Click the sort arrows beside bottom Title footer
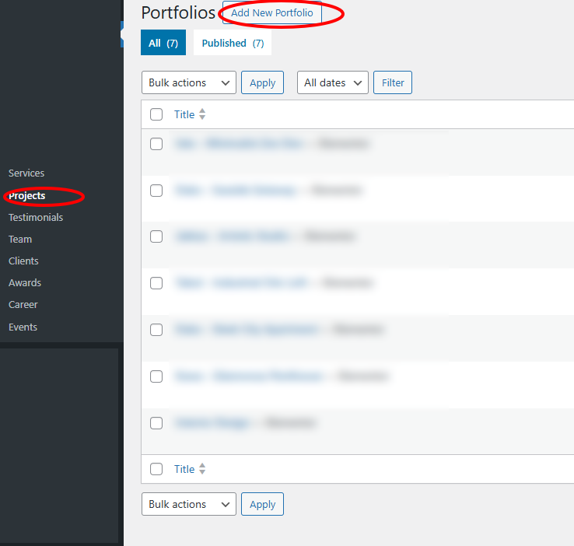The width and height of the screenshot is (574, 546). (x=202, y=469)
